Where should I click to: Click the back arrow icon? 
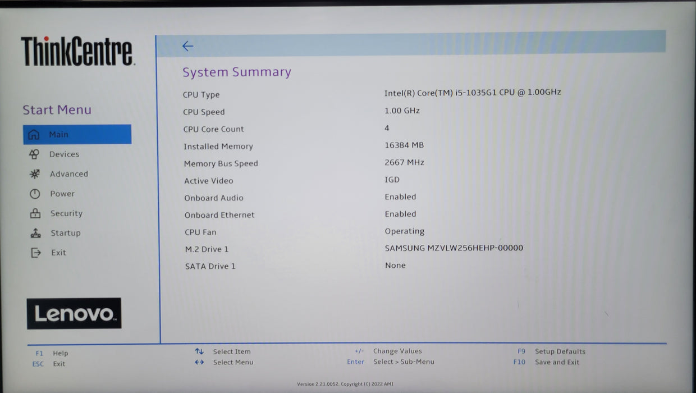188,46
